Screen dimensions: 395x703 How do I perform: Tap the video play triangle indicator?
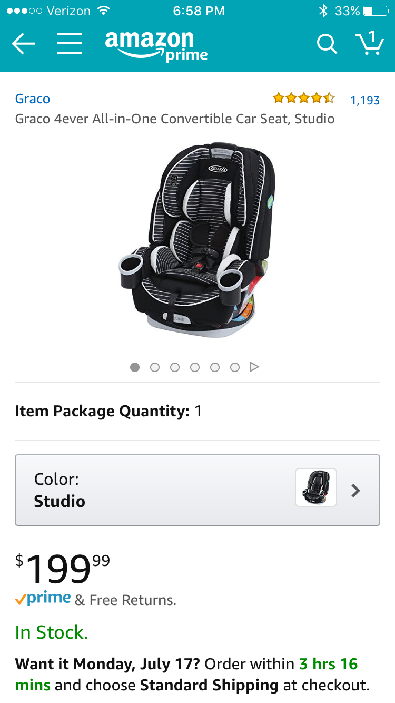pyautogui.click(x=254, y=367)
